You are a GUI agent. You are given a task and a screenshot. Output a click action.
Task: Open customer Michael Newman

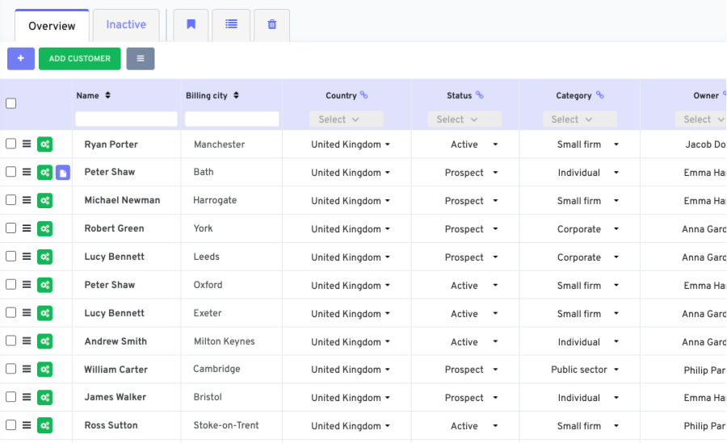pyautogui.click(x=123, y=201)
